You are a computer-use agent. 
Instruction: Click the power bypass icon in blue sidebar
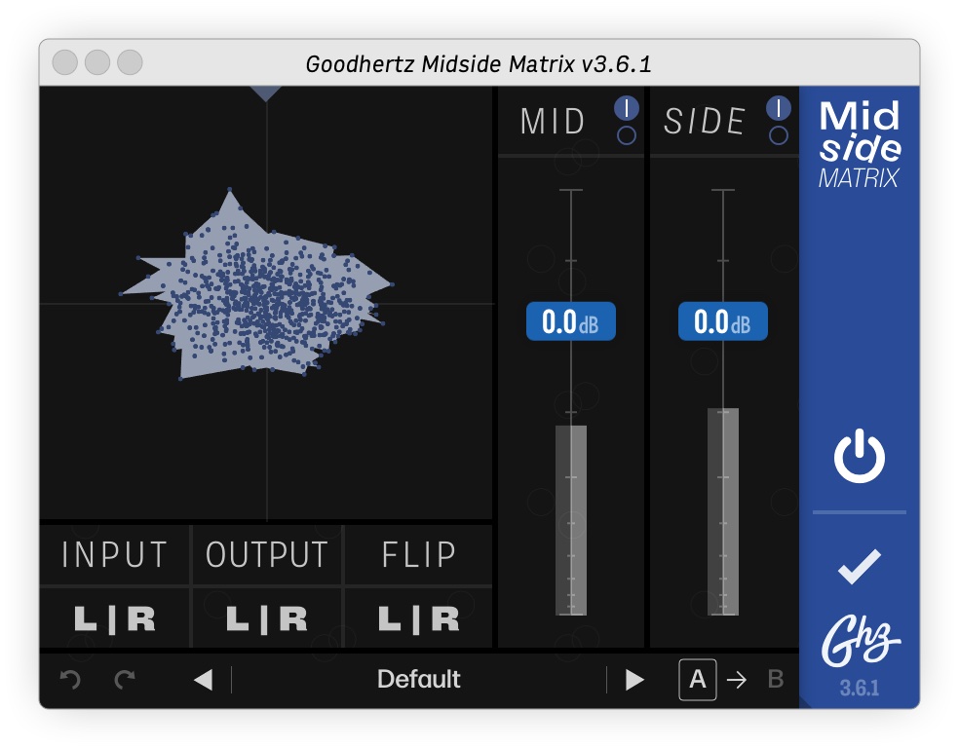coord(859,458)
